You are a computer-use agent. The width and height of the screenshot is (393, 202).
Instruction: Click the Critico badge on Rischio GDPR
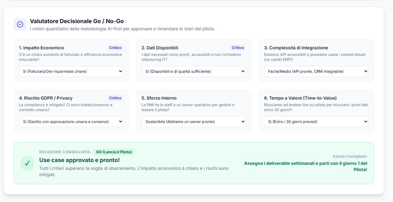click(x=115, y=98)
